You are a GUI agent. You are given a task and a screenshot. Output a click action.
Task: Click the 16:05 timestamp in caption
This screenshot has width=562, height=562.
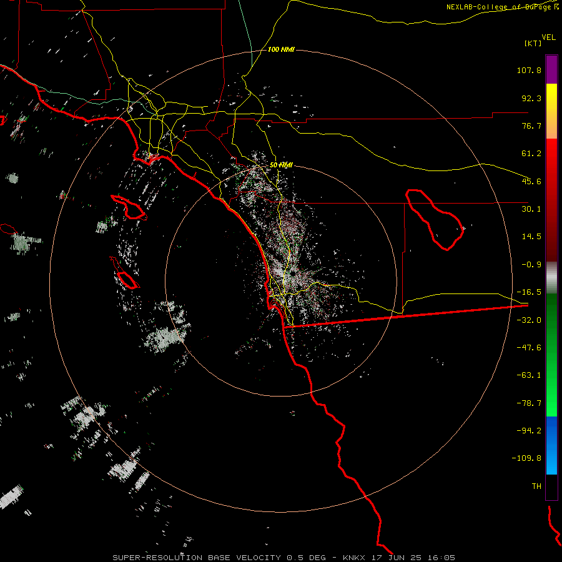pyautogui.click(x=441, y=558)
